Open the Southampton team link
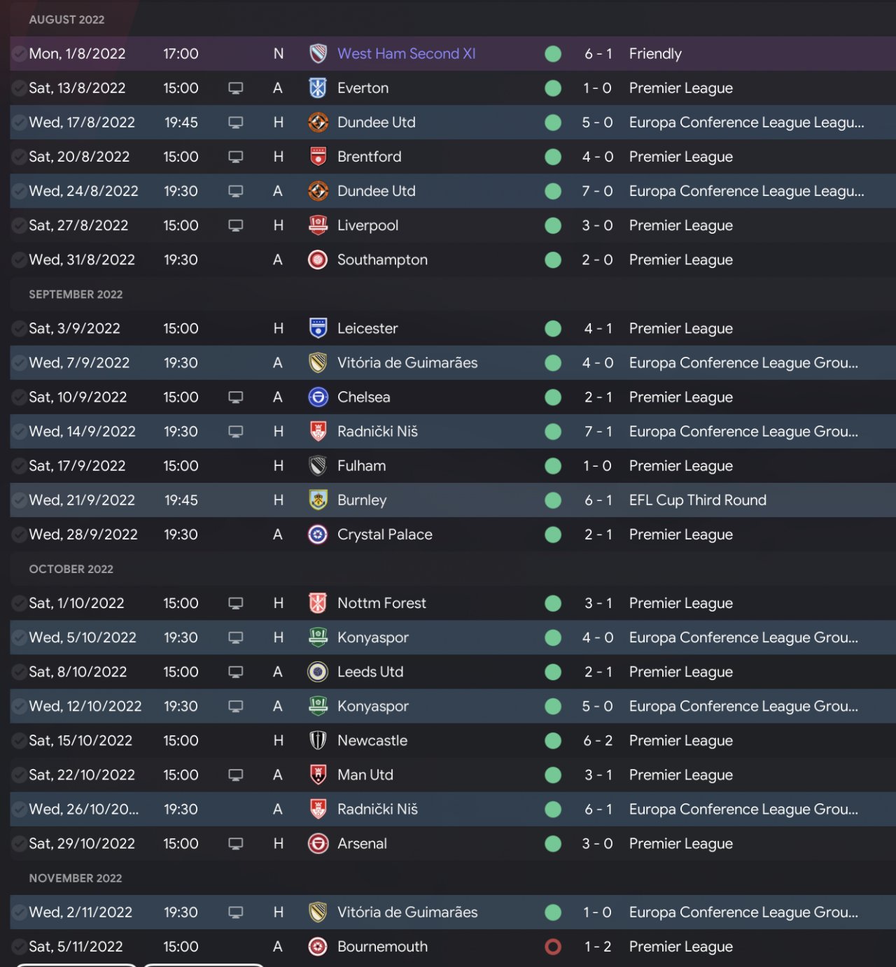Viewport: 896px width, 967px height. (x=382, y=260)
